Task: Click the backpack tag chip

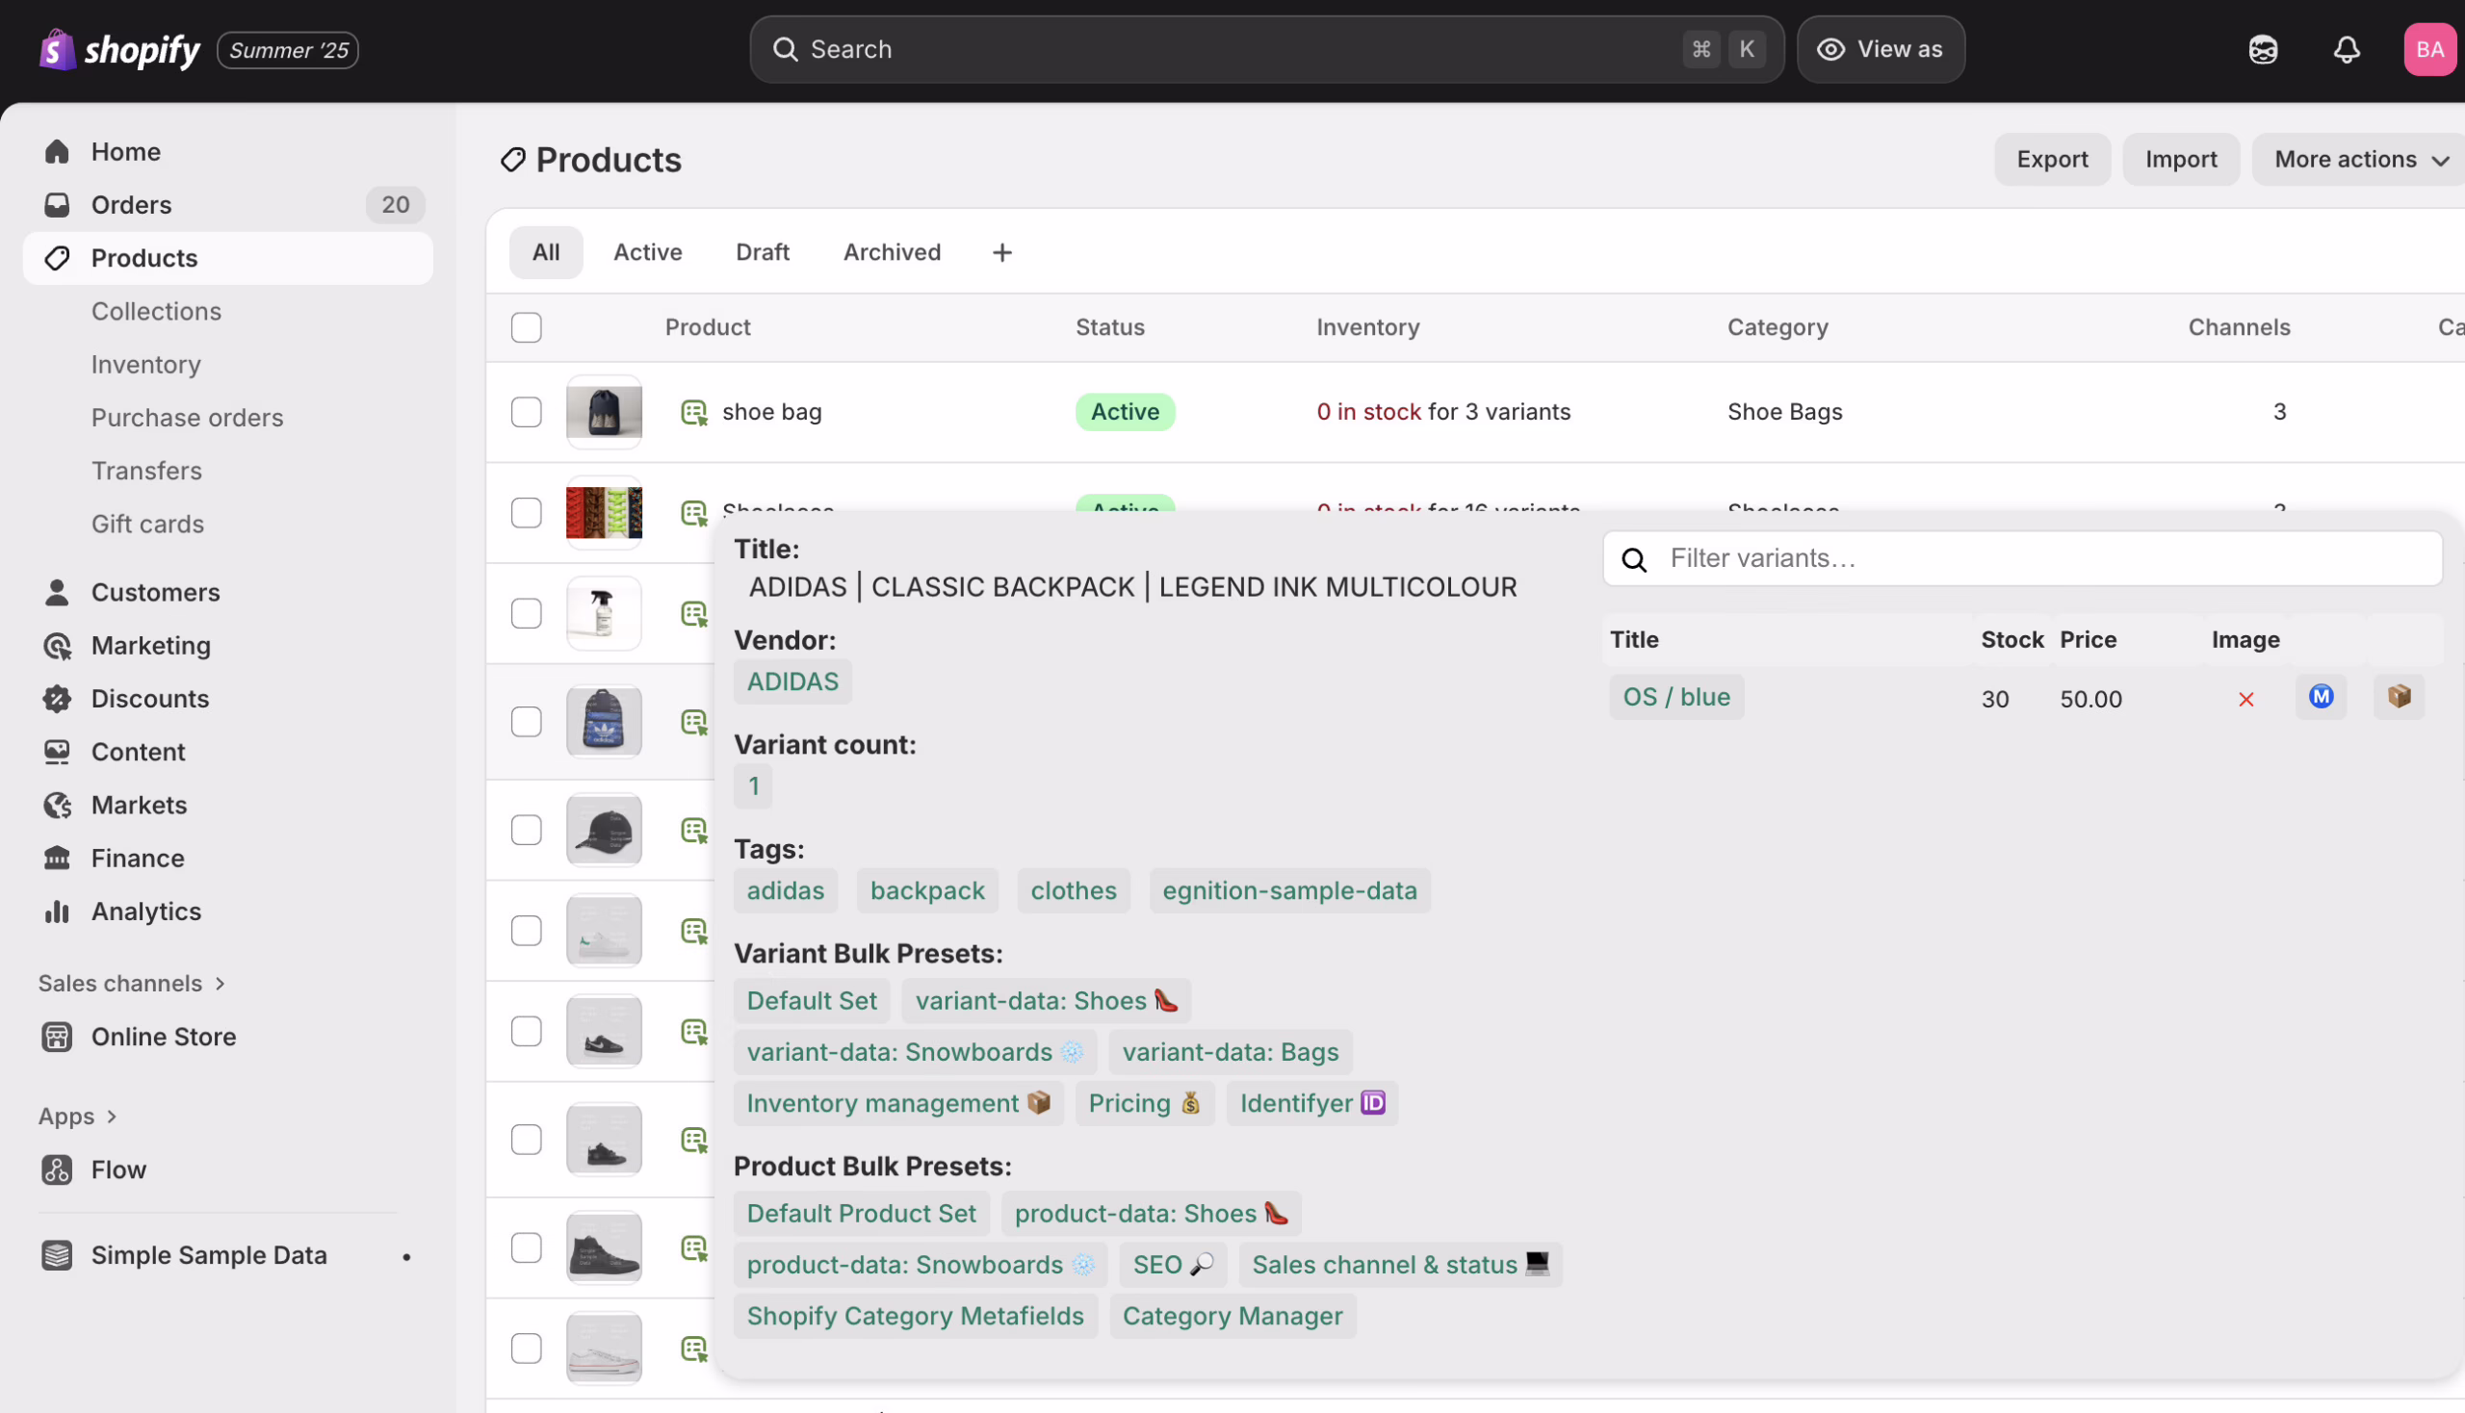Action: tap(927, 891)
